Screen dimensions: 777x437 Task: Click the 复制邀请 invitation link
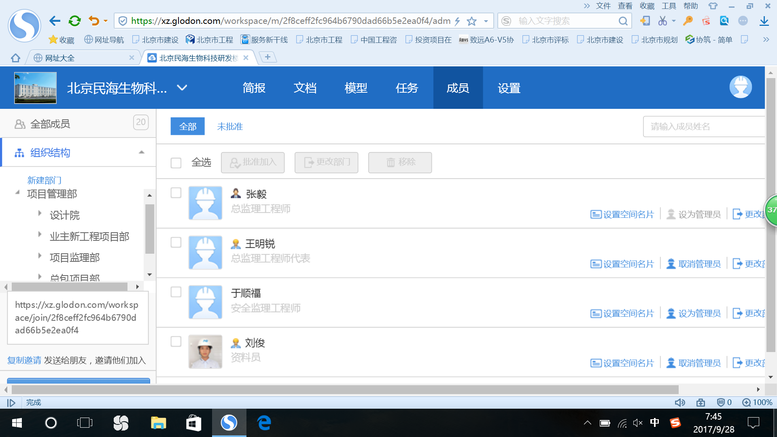(x=23, y=360)
